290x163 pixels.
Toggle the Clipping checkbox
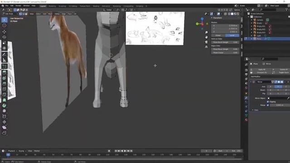pos(268,101)
